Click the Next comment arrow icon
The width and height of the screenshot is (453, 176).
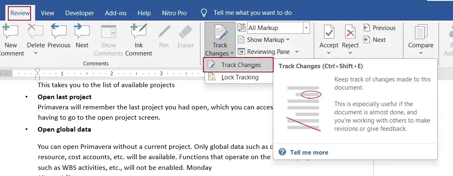click(82, 32)
